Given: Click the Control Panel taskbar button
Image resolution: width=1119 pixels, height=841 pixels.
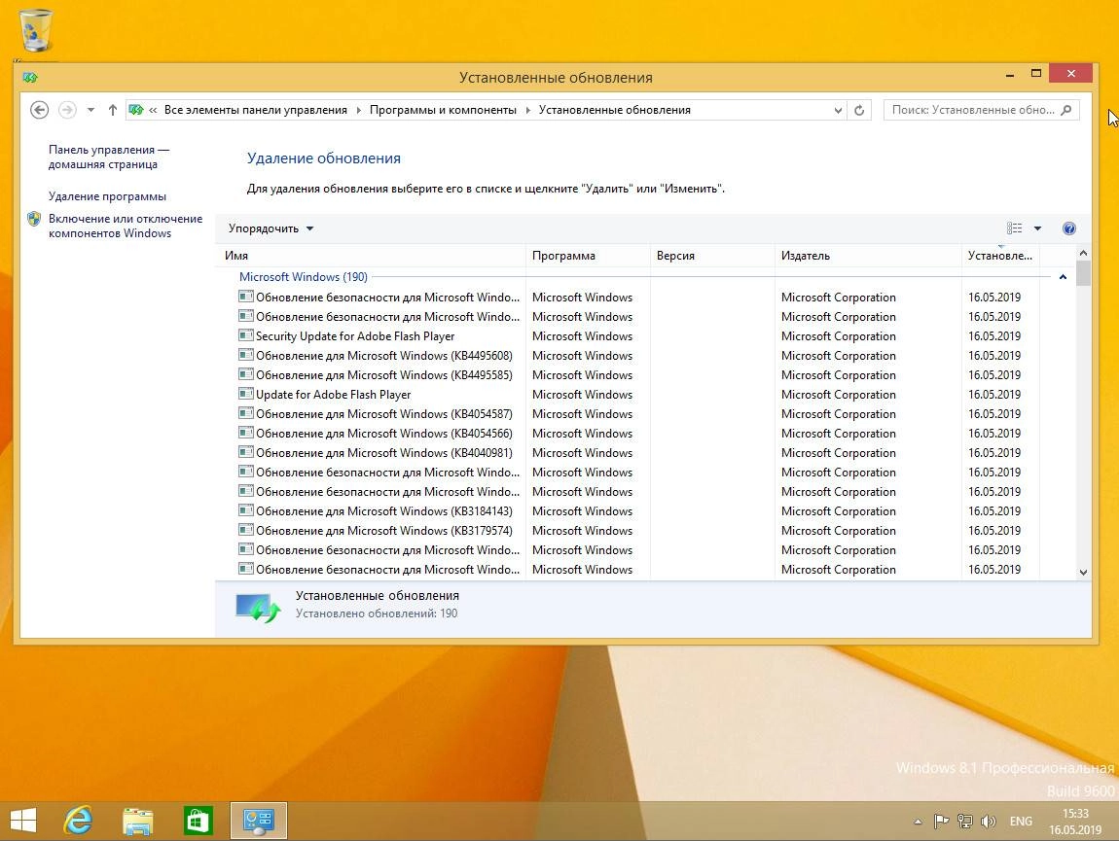Looking at the screenshot, I should click(x=258, y=821).
